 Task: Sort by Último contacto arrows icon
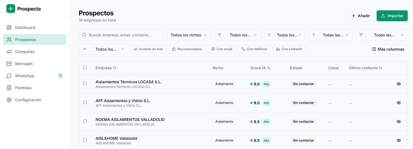click(x=381, y=68)
